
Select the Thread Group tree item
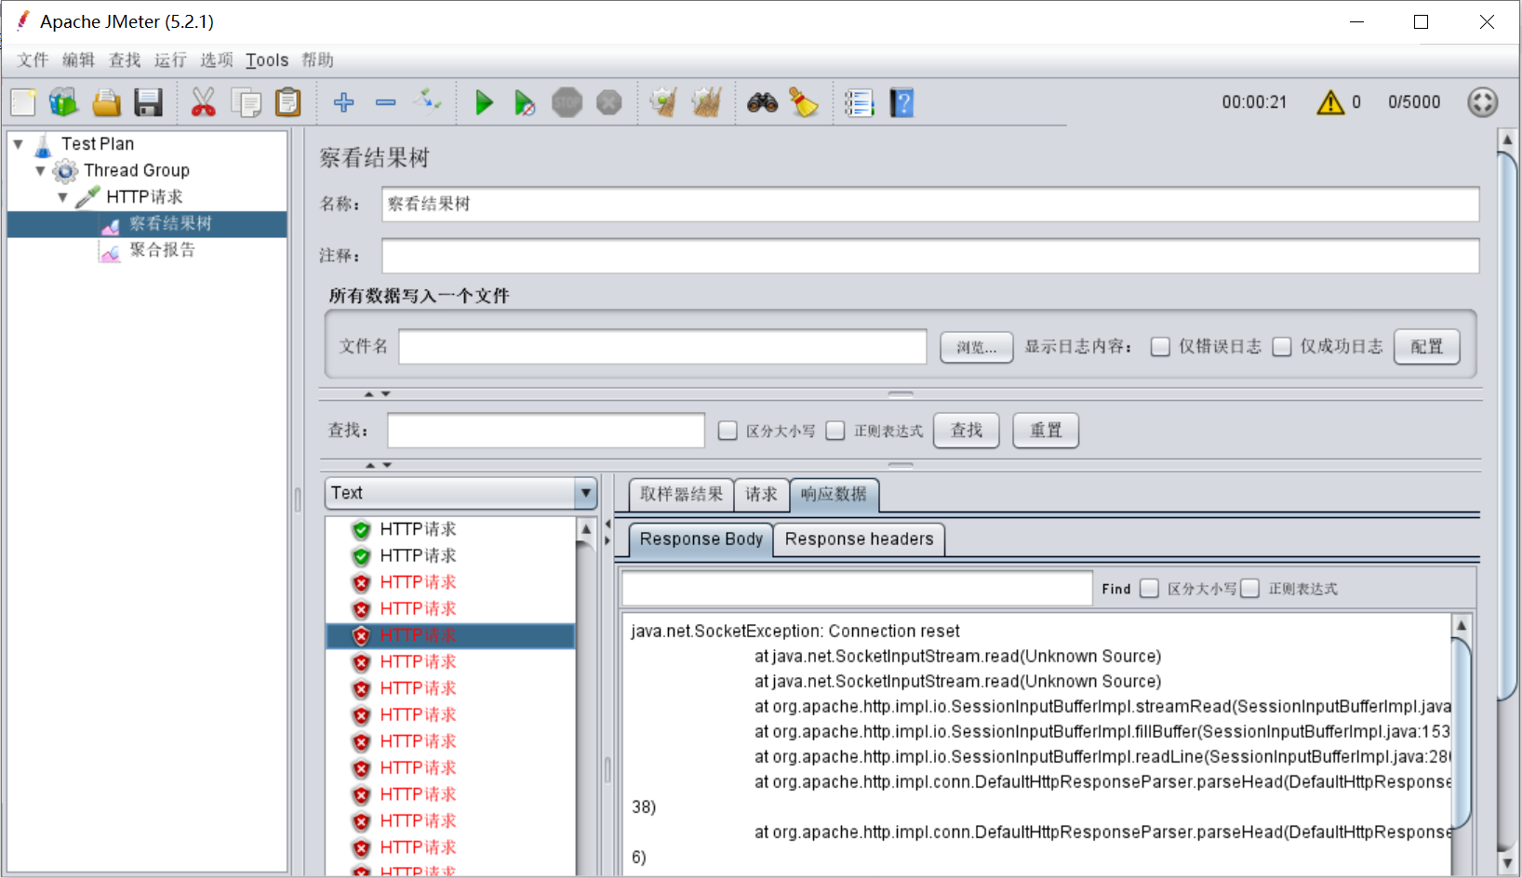point(137,171)
